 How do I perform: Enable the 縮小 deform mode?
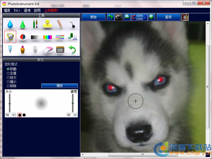pyautogui.click(x=8, y=82)
